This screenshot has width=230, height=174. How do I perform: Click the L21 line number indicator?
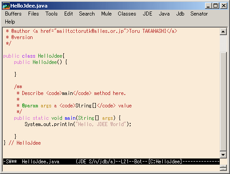[x=125, y=162]
